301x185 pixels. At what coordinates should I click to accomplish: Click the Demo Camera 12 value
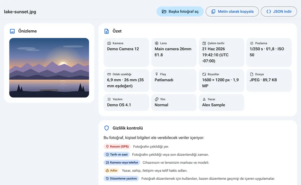123,49
